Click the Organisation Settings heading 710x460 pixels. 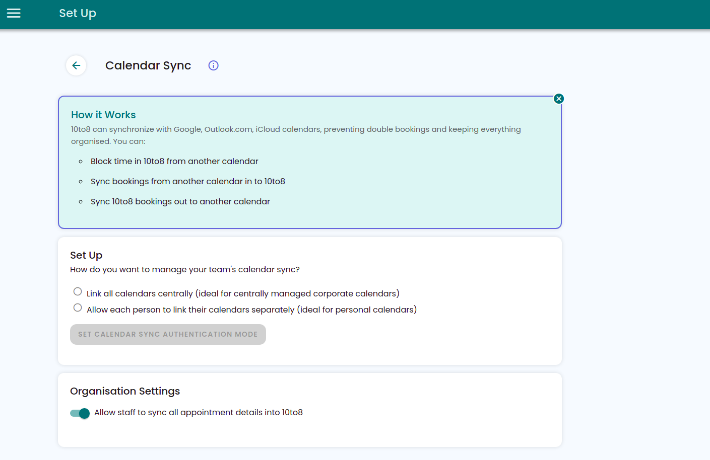(125, 391)
